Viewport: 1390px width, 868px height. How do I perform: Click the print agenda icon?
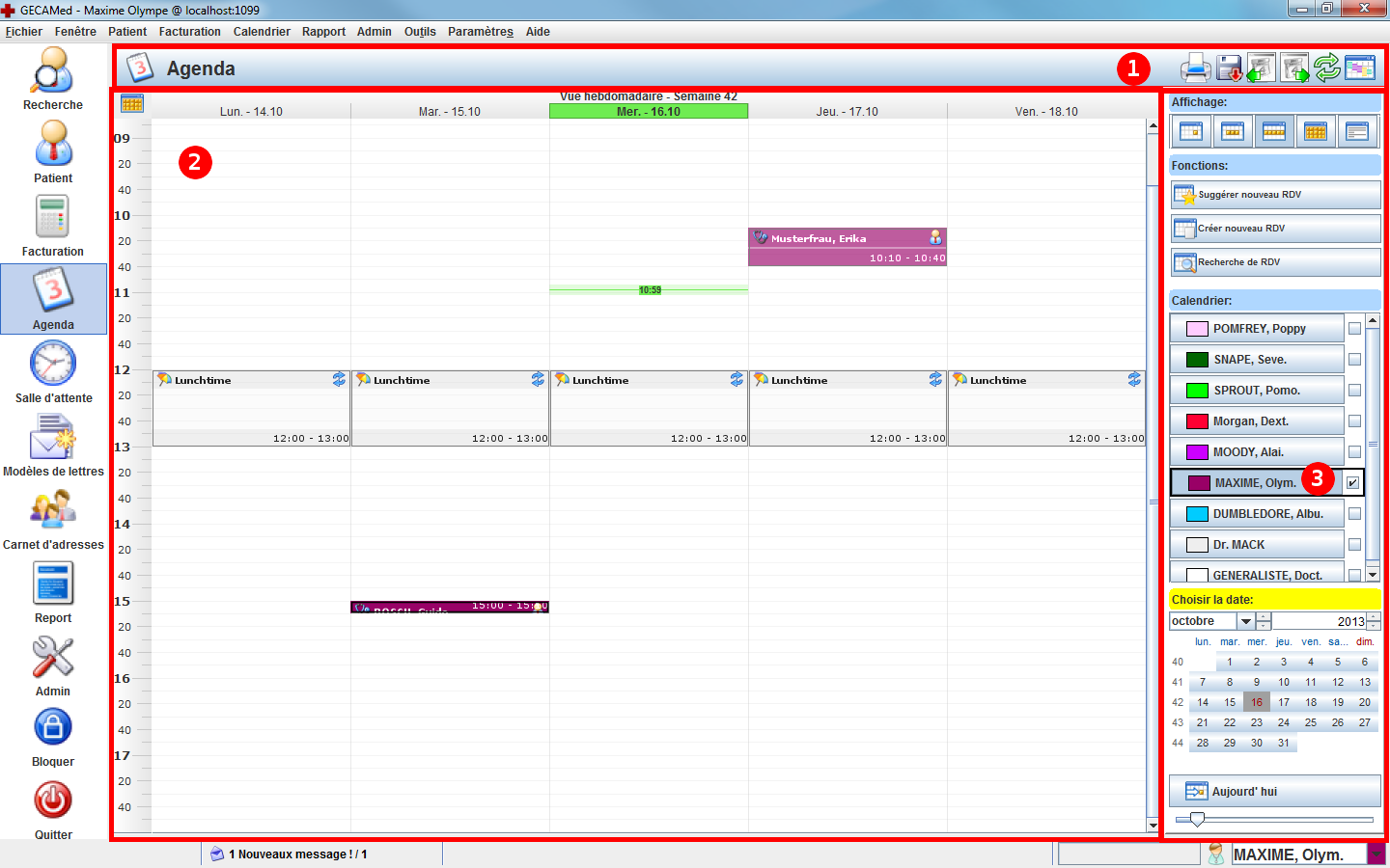click(1195, 68)
